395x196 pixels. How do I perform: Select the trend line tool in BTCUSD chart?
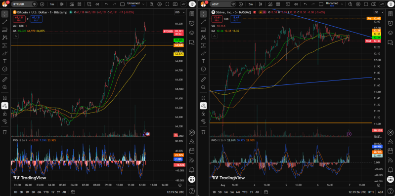[4, 22]
